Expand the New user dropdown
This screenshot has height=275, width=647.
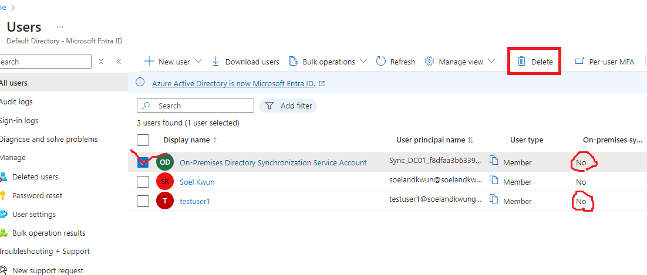[x=198, y=62]
